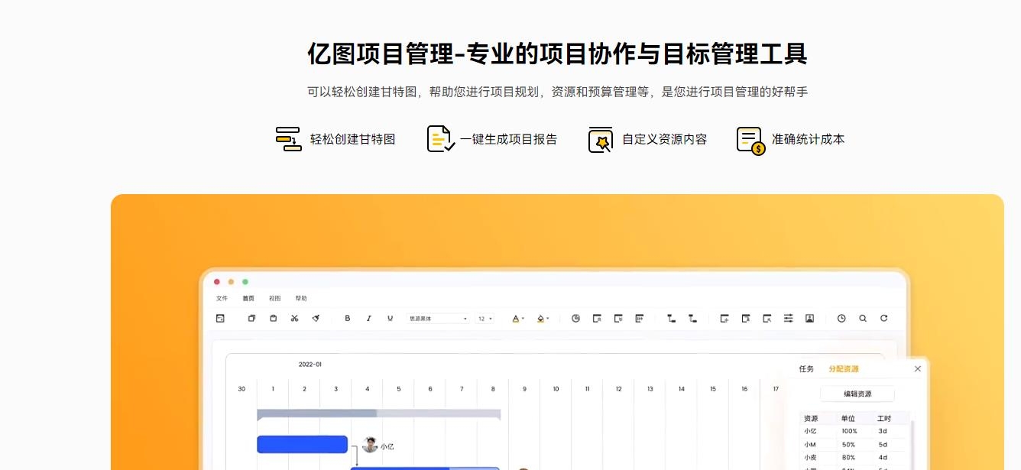Switch to the 首页 menu tab
The width and height of the screenshot is (1021, 470).
[x=248, y=298]
